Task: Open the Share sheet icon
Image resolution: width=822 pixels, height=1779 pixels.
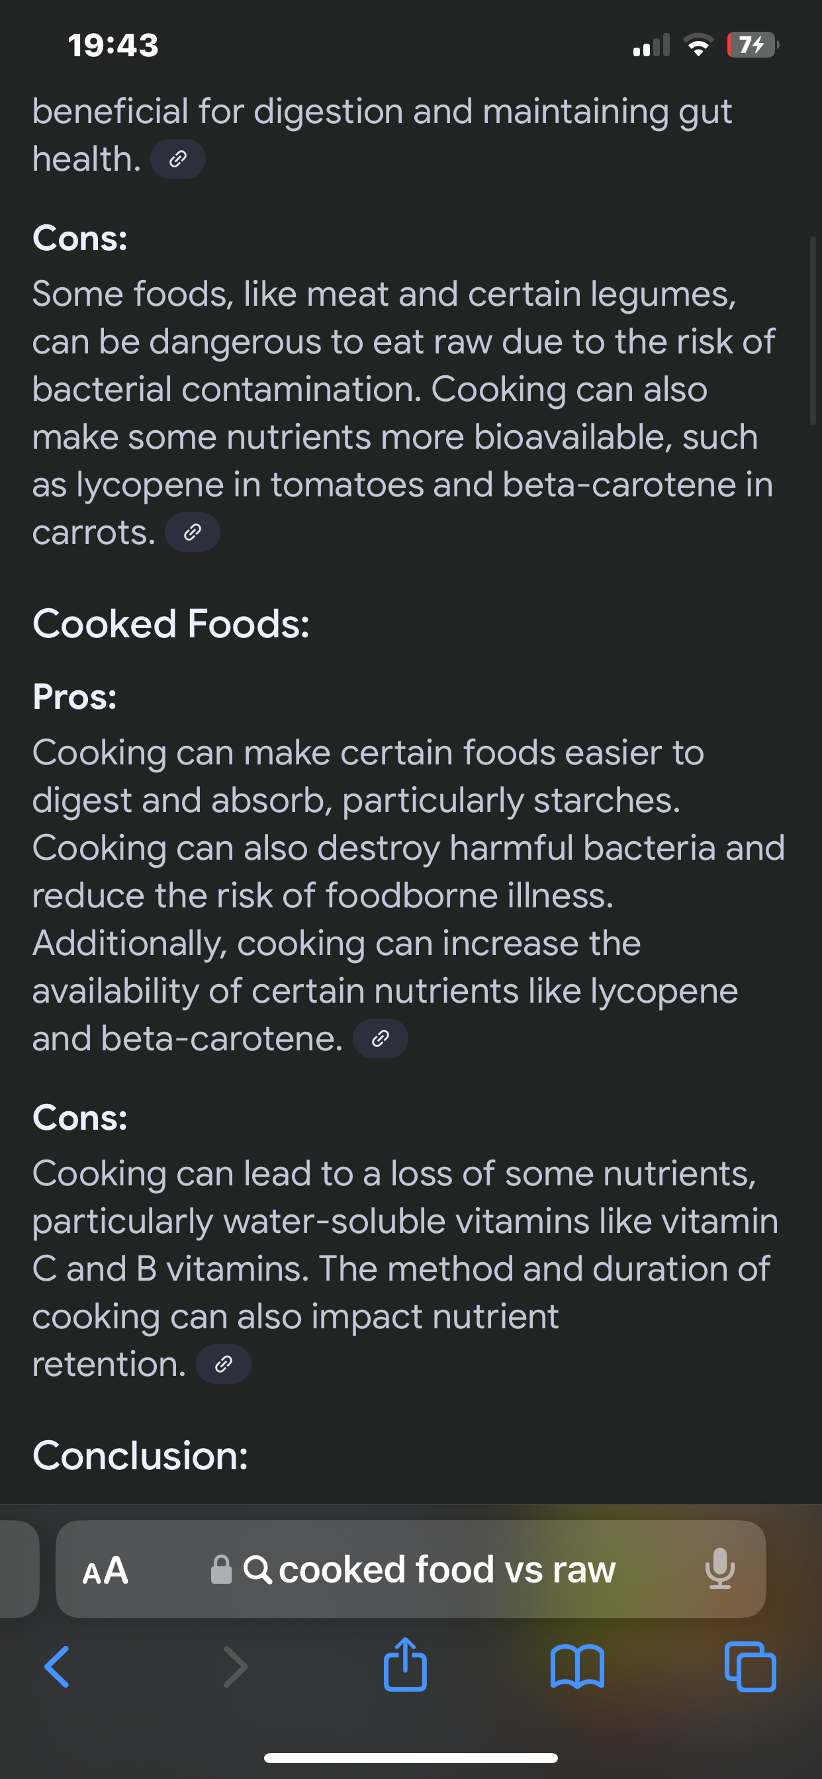Action: [406, 1665]
